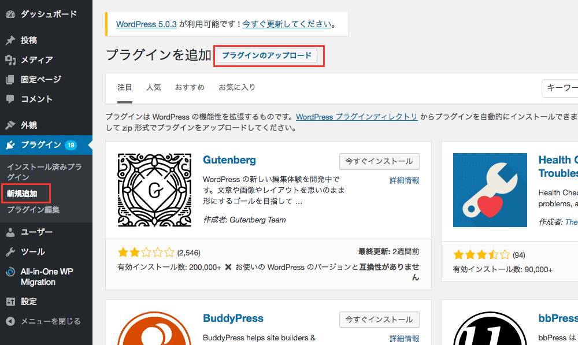Open 今すぐ更新してください update link
Screen dimensions: 578x345
click(287, 24)
